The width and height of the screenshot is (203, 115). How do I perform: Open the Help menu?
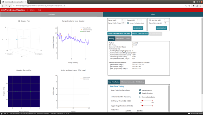point(40,10)
